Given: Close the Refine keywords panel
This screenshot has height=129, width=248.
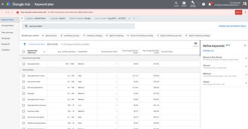Looking at the screenshot, I should [x=245, y=45].
